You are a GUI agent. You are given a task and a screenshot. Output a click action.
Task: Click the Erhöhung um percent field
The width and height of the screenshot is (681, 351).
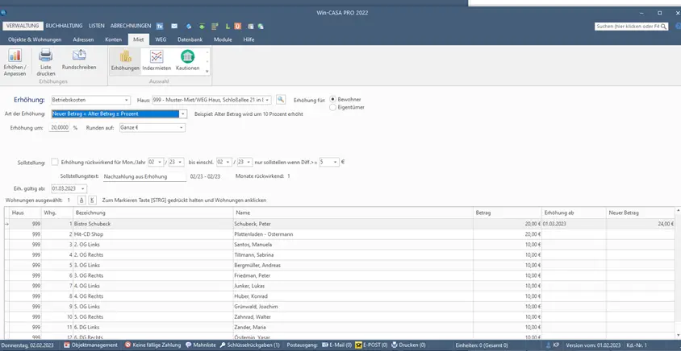(x=59, y=128)
